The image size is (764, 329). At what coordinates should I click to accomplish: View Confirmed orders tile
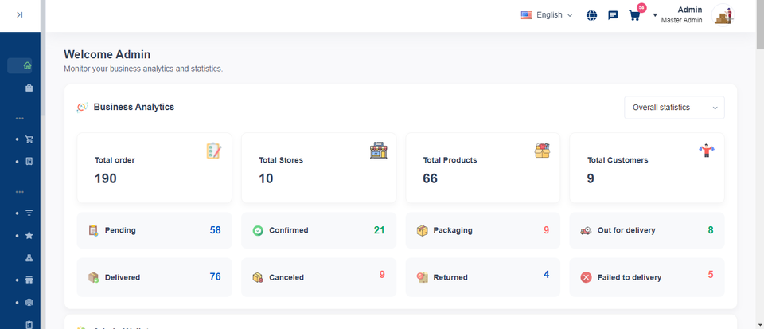(318, 230)
